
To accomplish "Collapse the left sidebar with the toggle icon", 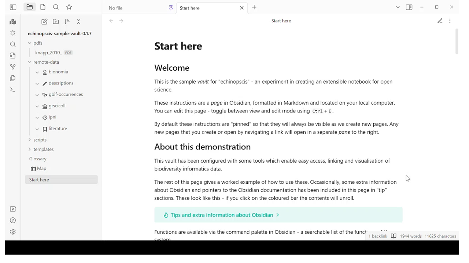I will click(x=13, y=7).
